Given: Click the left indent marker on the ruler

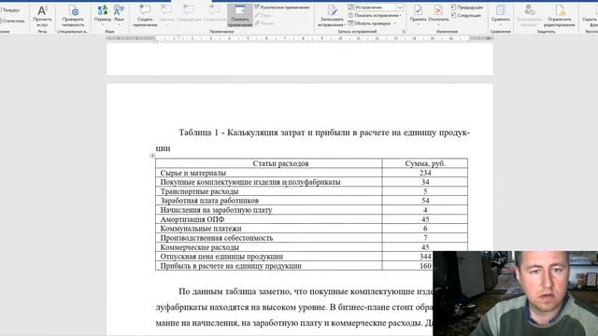Looking at the screenshot, I should coord(155,40).
